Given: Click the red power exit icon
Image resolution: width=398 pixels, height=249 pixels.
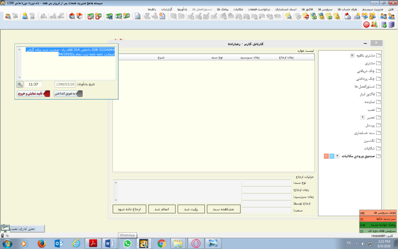Looking at the screenshot, I should (366, 25).
